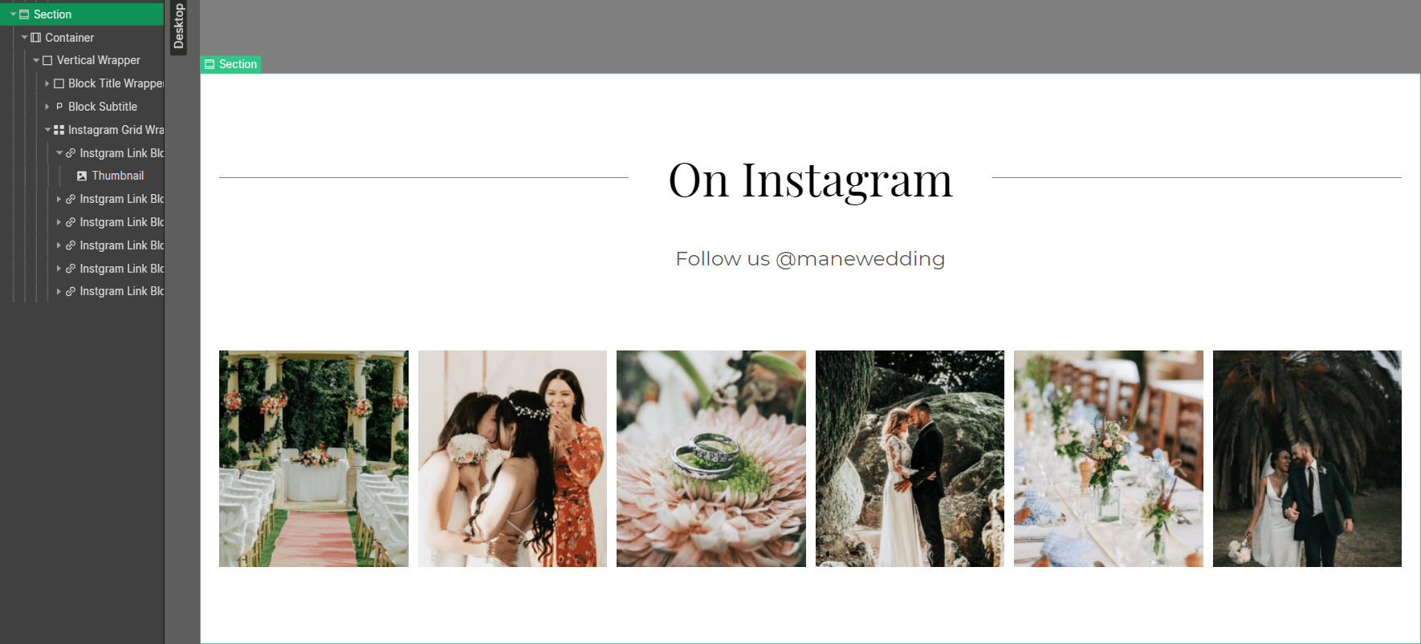The width and height of the screenshot is (1421, 644).
Task: Expand the last Instgram Link Block node
Action: point(59,292)
